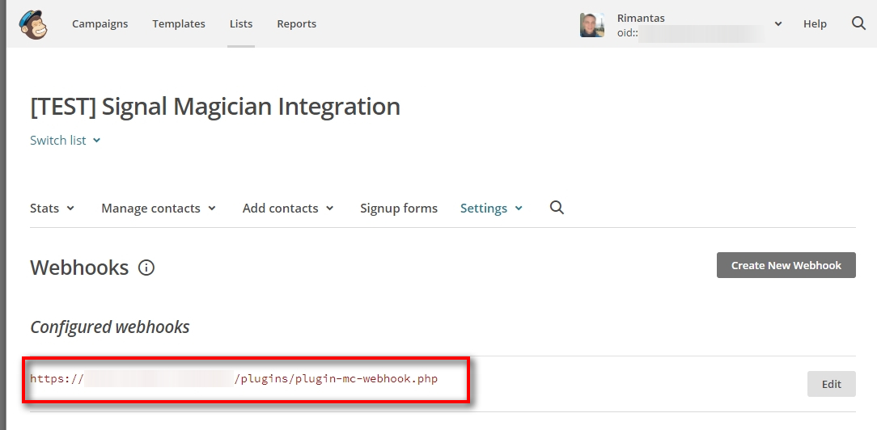Screen dimensions: 877x430
Task: Open the Reports section
Action: click(x=296, y=24)
